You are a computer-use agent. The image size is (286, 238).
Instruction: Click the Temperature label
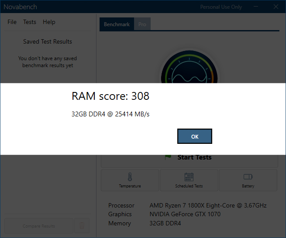point(130,186)
